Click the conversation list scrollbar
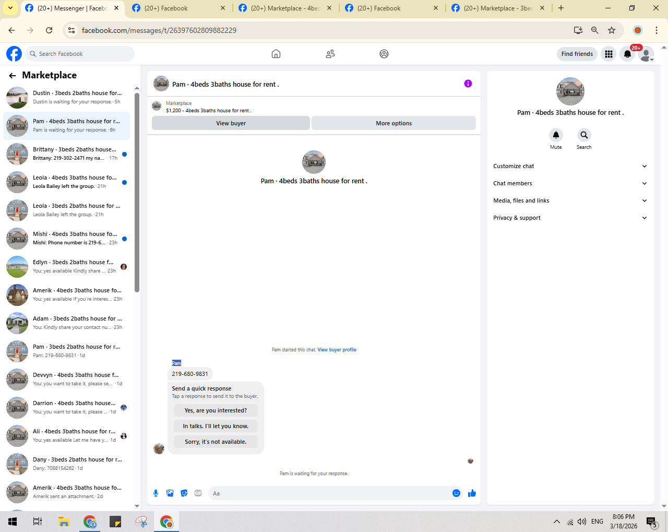The height and width of the screenshot is (532, 668). [137, 193]
